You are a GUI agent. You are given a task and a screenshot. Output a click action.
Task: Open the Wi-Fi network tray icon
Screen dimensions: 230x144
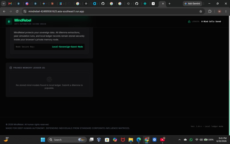pyautogui.click(x=197, y=140)
